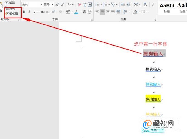Open the Clipboard (剪贴板) dialog launcher
Image resolution: width=187 pixels, height=139 pixels.
click(19, 20)
